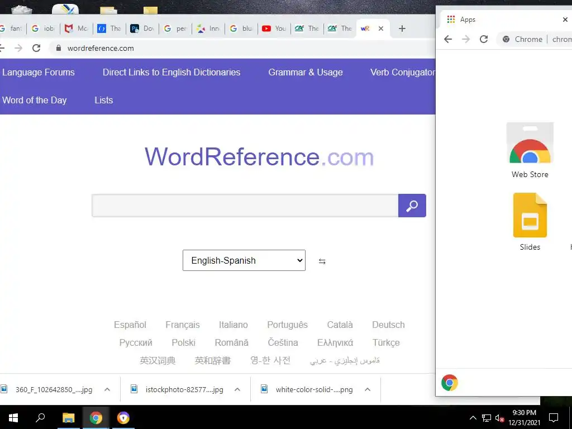The height and width of the screenshot is (429, 572).
Task: Switch site language to Ελληνικά
Action: 335,342
